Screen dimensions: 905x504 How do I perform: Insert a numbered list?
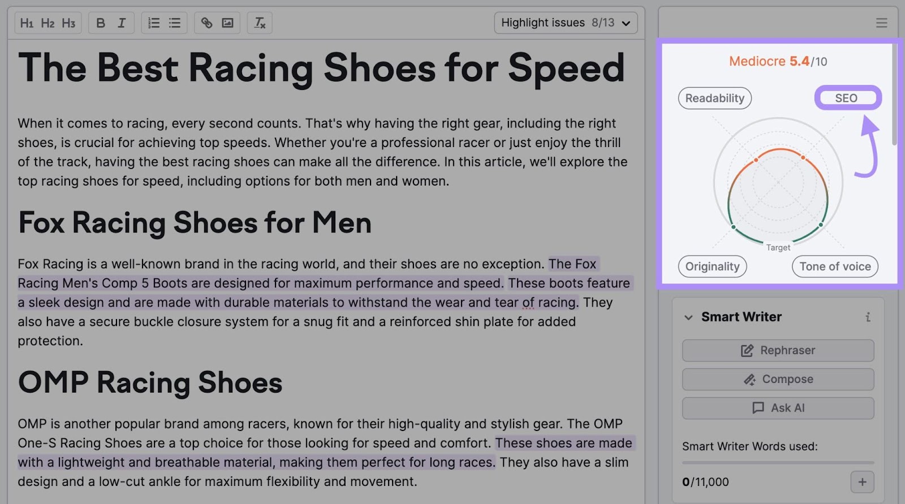pyautogui.click(x=154, y=23)
